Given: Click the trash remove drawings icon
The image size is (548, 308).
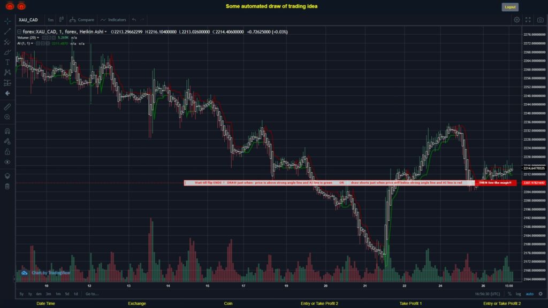Looking at the screenshot, I should 7,186.
